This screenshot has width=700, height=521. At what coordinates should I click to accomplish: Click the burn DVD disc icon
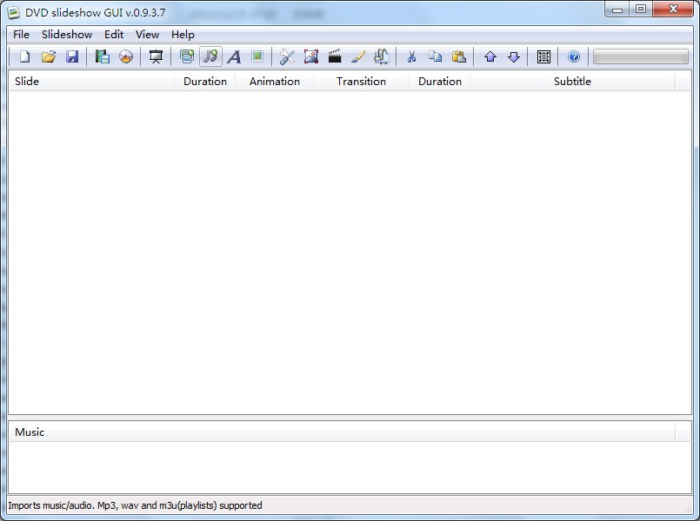click(126, 56)
